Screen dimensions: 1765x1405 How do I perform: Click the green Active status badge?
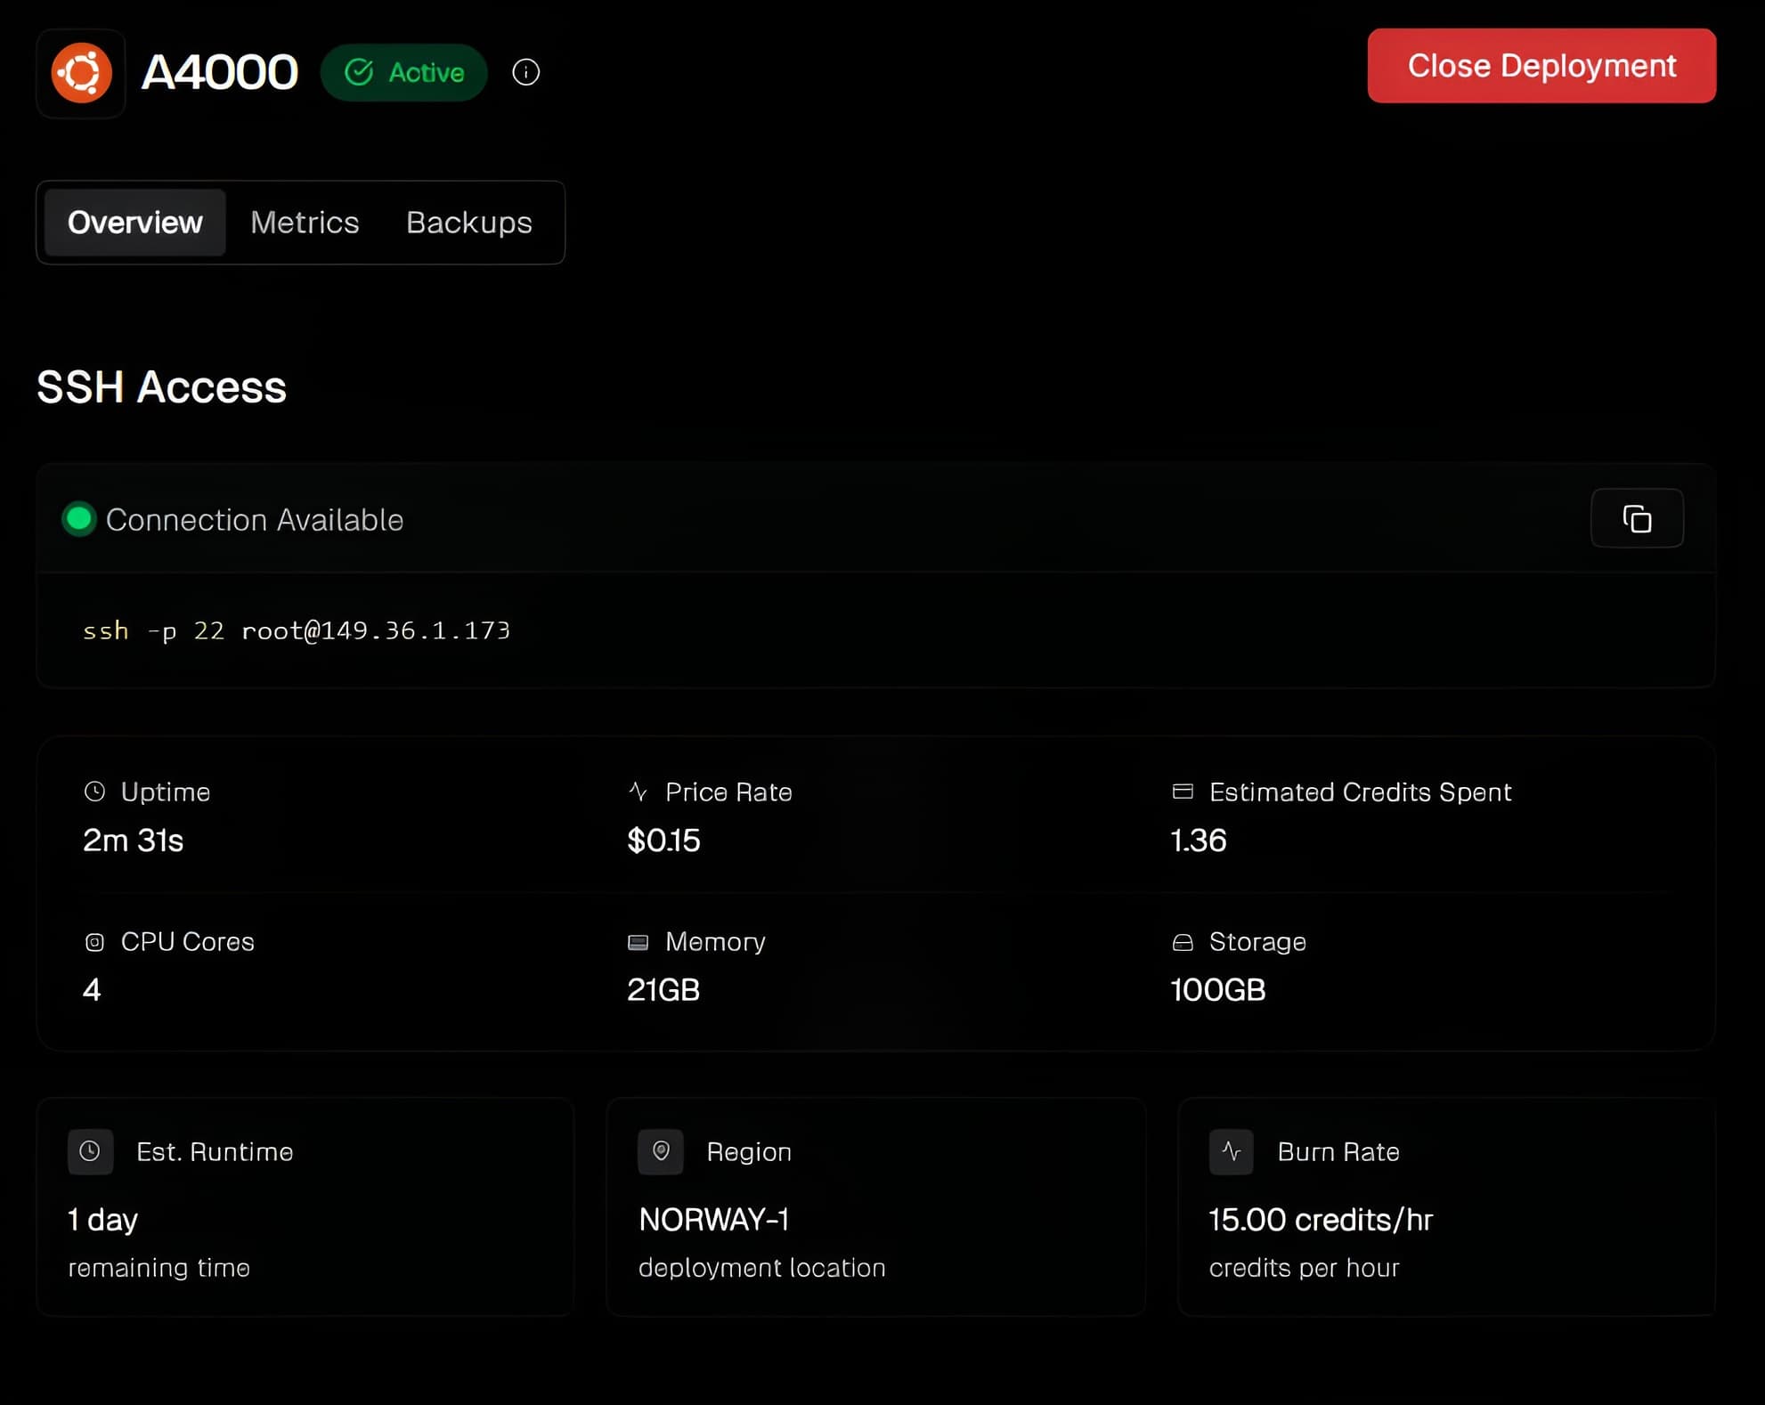pyautogui.click(x=404, y=73)
